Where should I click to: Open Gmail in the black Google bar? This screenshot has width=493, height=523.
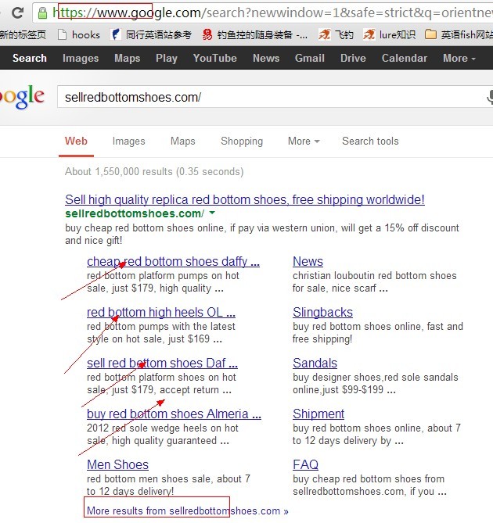[x=310, y=58]
